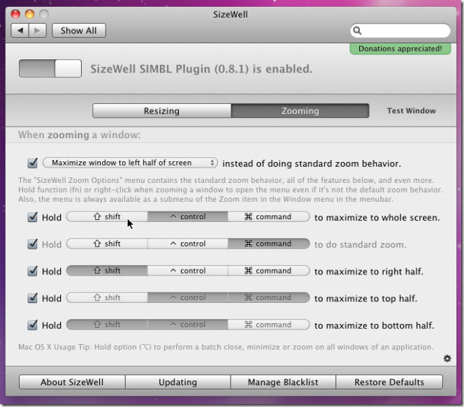Click the back arrow navigation button
This screenshot has height=407, width=464.
click(x=20, y=31)
